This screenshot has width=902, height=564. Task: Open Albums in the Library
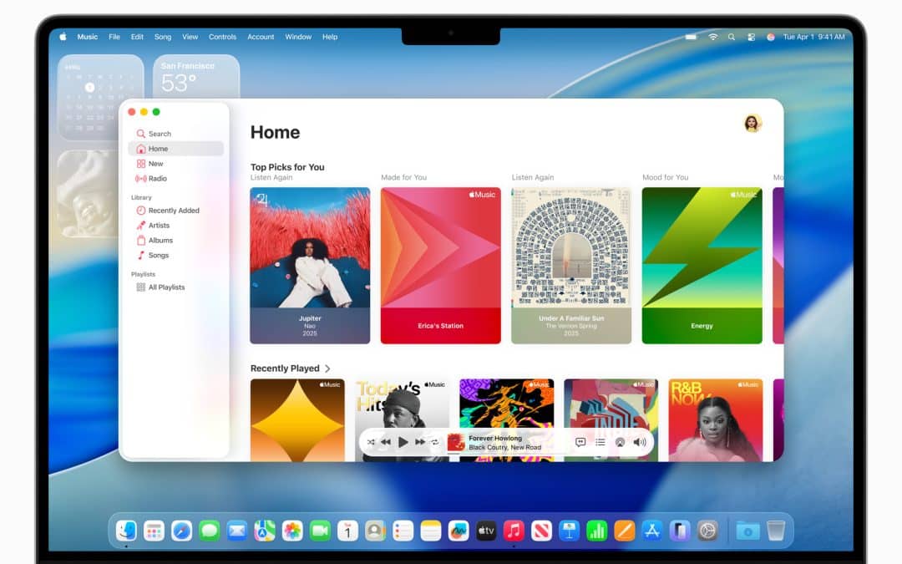[176, 240]
